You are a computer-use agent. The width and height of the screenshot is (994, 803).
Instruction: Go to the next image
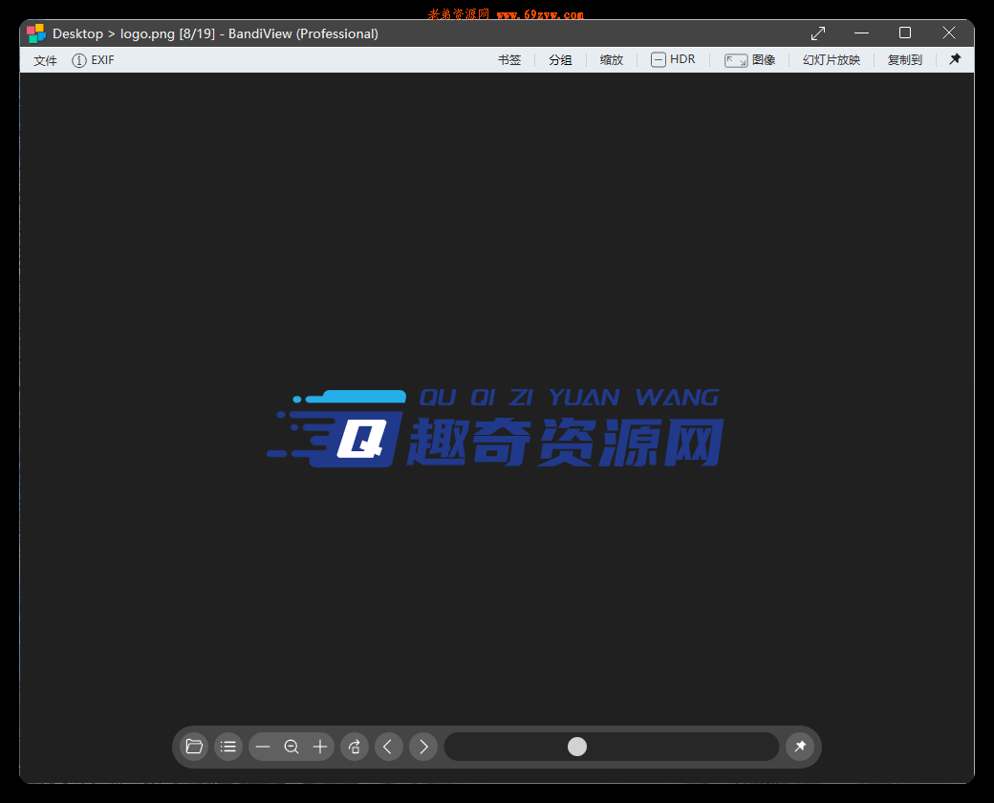(x=422, y=747)
